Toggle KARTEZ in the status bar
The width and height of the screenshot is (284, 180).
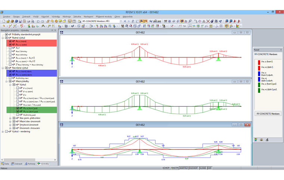pyautogui.click(x=183, y=168)
